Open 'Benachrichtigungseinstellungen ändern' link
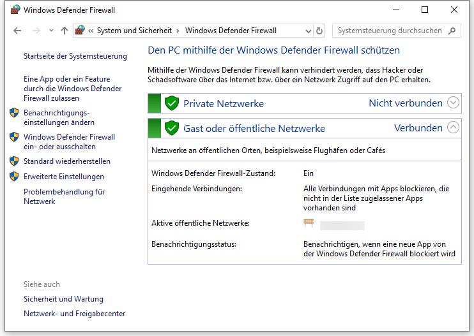 coord(59,117)
